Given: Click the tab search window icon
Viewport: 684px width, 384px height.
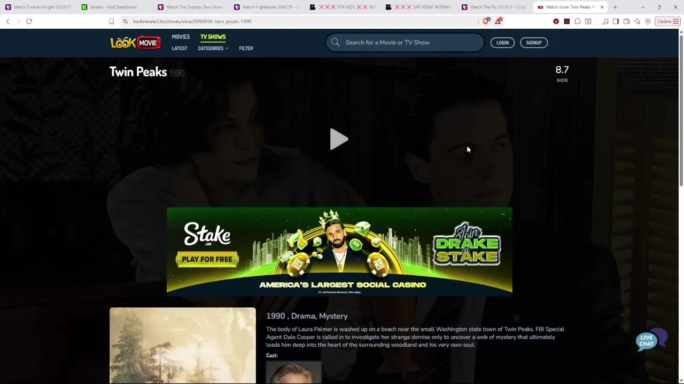Looking at the screenshot, I should (x=588, y=21).
